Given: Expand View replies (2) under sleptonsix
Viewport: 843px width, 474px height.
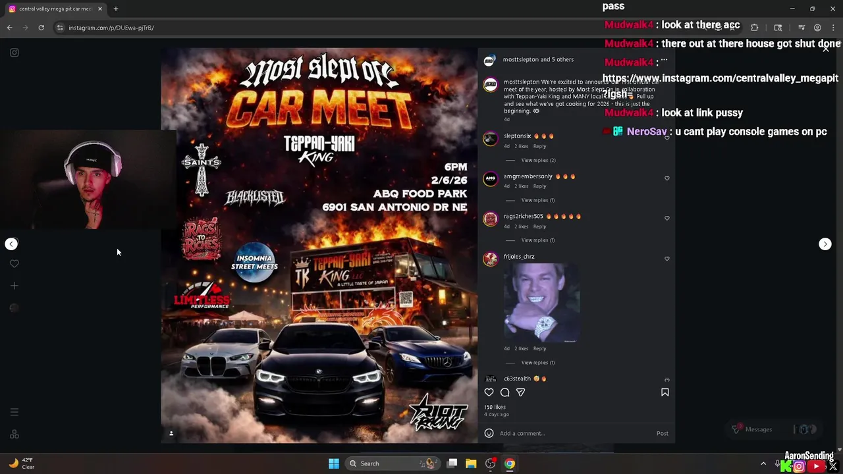Looking at the screenshot, I should (x=538, y=160).
